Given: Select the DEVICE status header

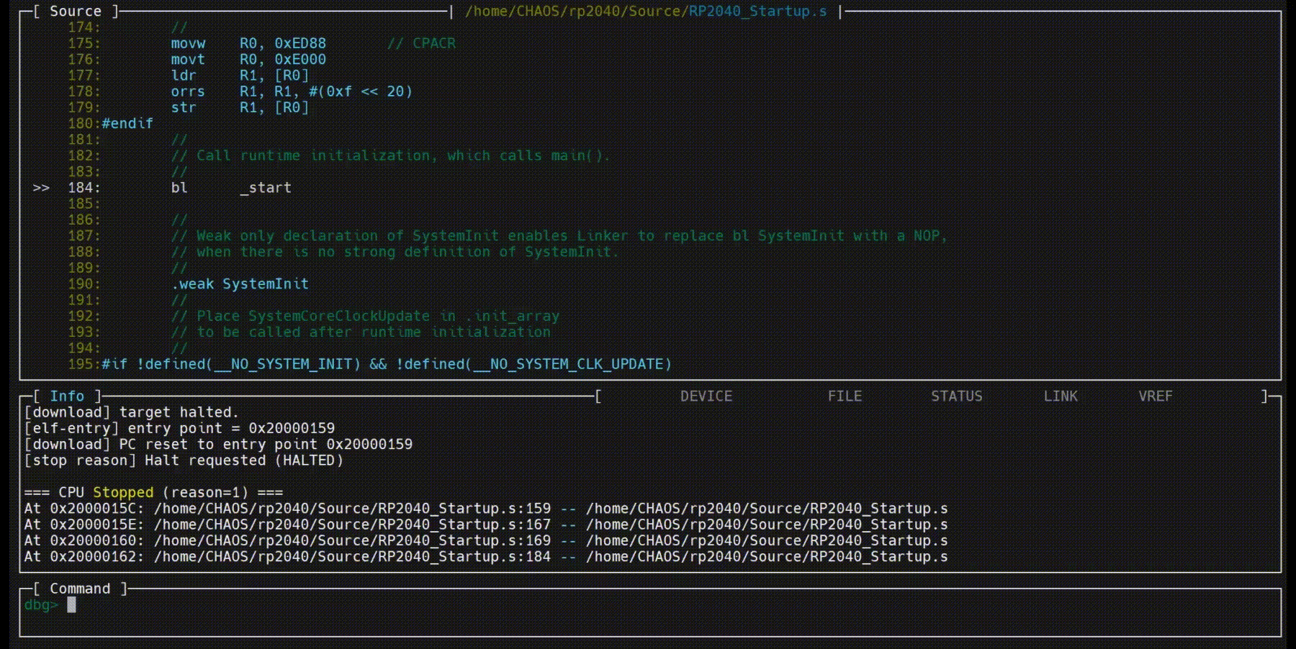Looking at the screenshot, I should [706, 396].
